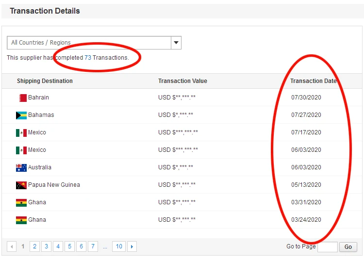
Task: Click the Transaction Value column header
Action: (182, 81)
